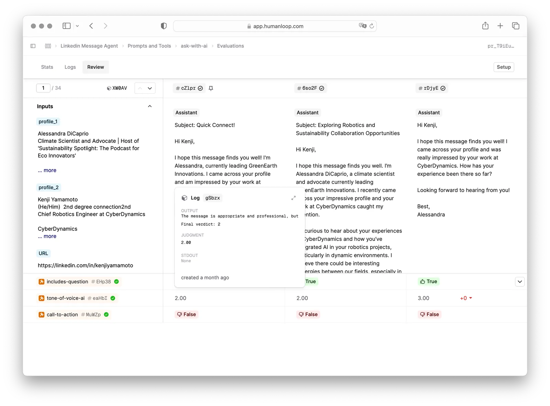This screenshot has width=550, height=406.
Task: Click the True badge under rDjyE
Action: coord(429,282)
